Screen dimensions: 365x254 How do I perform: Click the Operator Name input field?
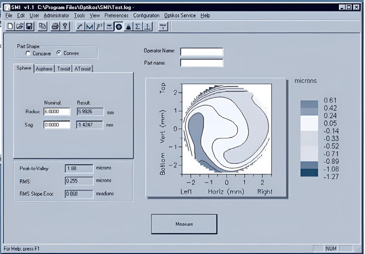[202, 52]
